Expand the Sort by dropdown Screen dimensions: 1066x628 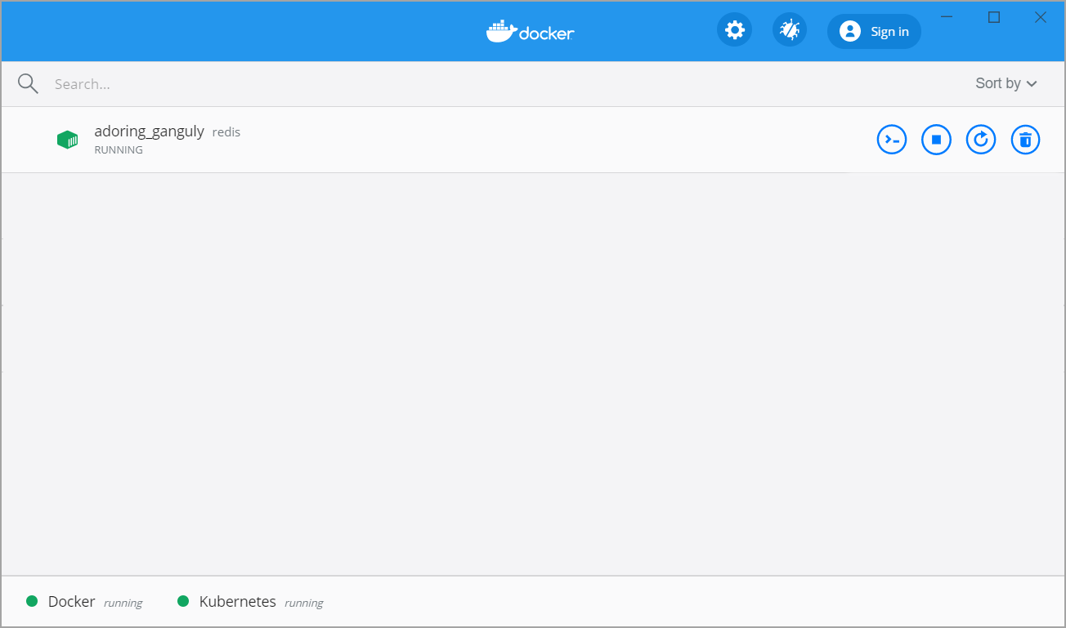point(1006,83)
